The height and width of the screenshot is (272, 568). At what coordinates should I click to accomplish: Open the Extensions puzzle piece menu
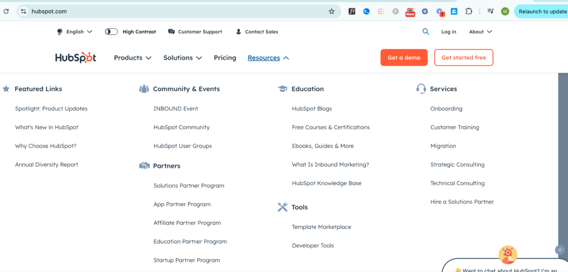tap(469, 11)
